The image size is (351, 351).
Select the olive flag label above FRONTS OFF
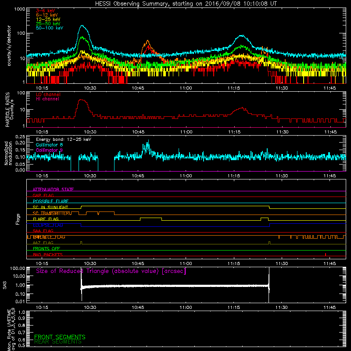(x=43, y=243)
